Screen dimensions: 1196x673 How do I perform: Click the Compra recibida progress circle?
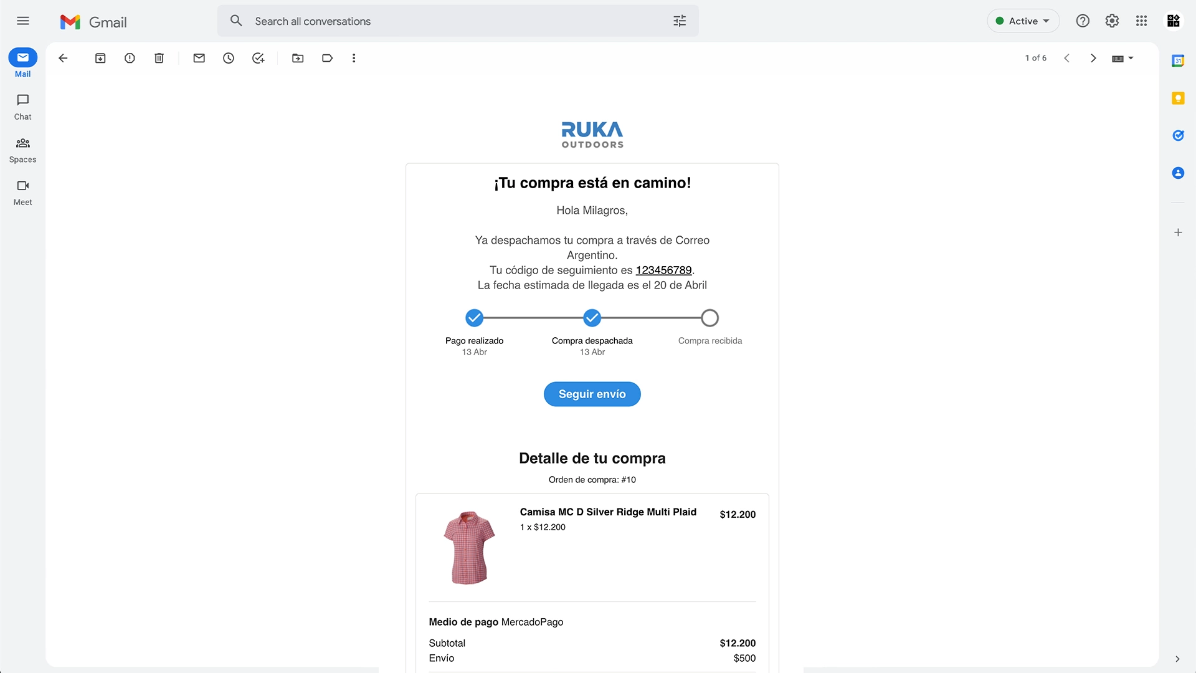point(710,318)
